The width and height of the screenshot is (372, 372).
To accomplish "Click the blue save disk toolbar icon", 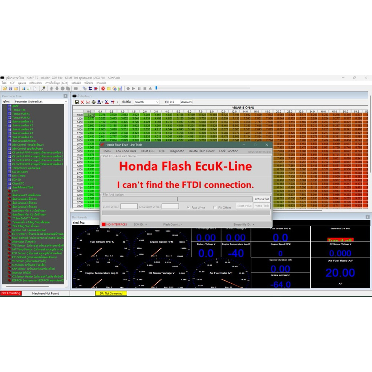I will click(11, 89).
